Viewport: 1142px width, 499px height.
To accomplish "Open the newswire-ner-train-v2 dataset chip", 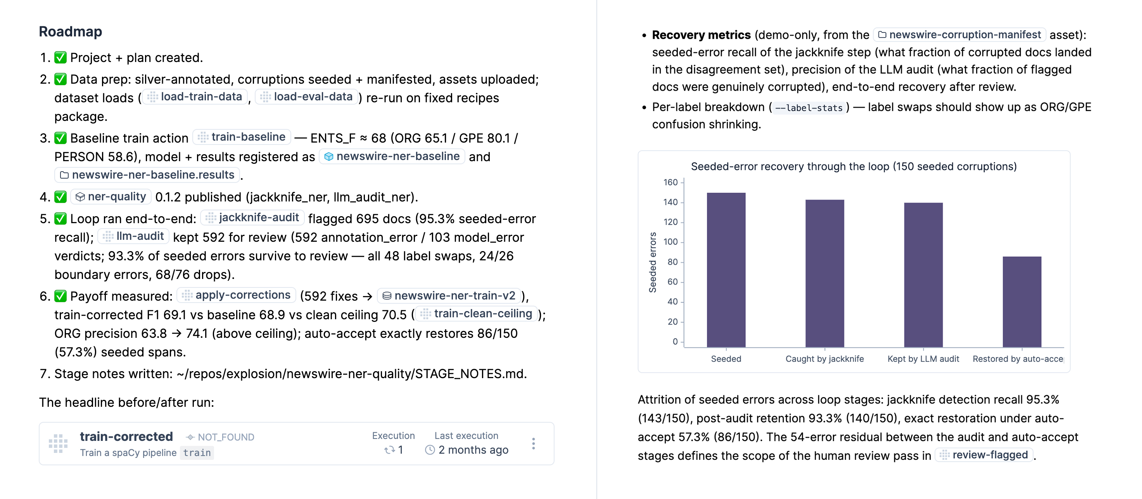I will coord(449,296).
